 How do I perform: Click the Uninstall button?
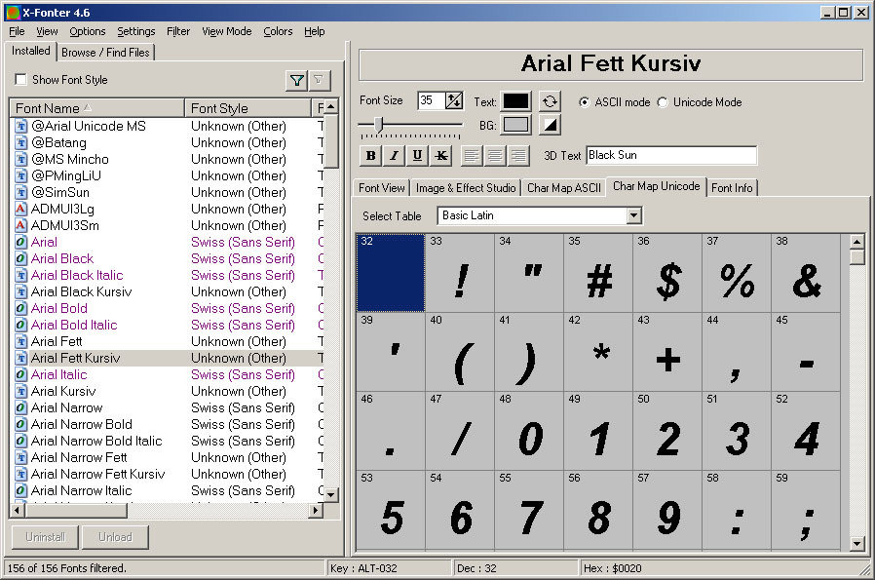tap(45, 537)
